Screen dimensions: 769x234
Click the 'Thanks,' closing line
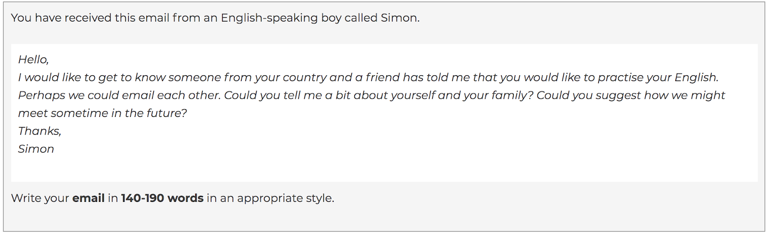(x=39, y=131)
